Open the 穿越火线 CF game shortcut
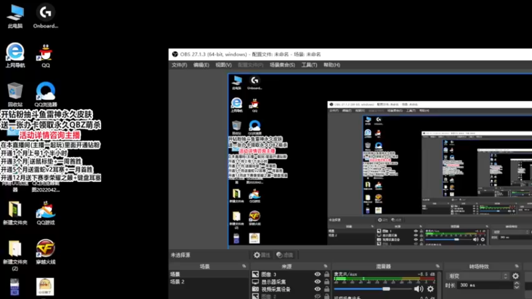 (45, 252)
